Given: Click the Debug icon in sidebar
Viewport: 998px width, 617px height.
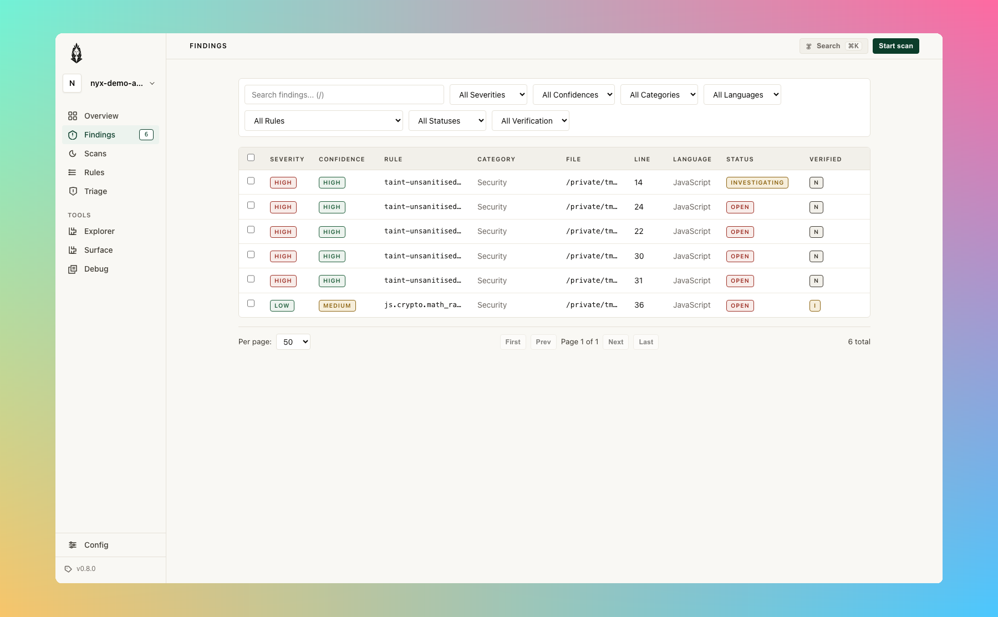Looking at the screenshot, I should point(73,269).
